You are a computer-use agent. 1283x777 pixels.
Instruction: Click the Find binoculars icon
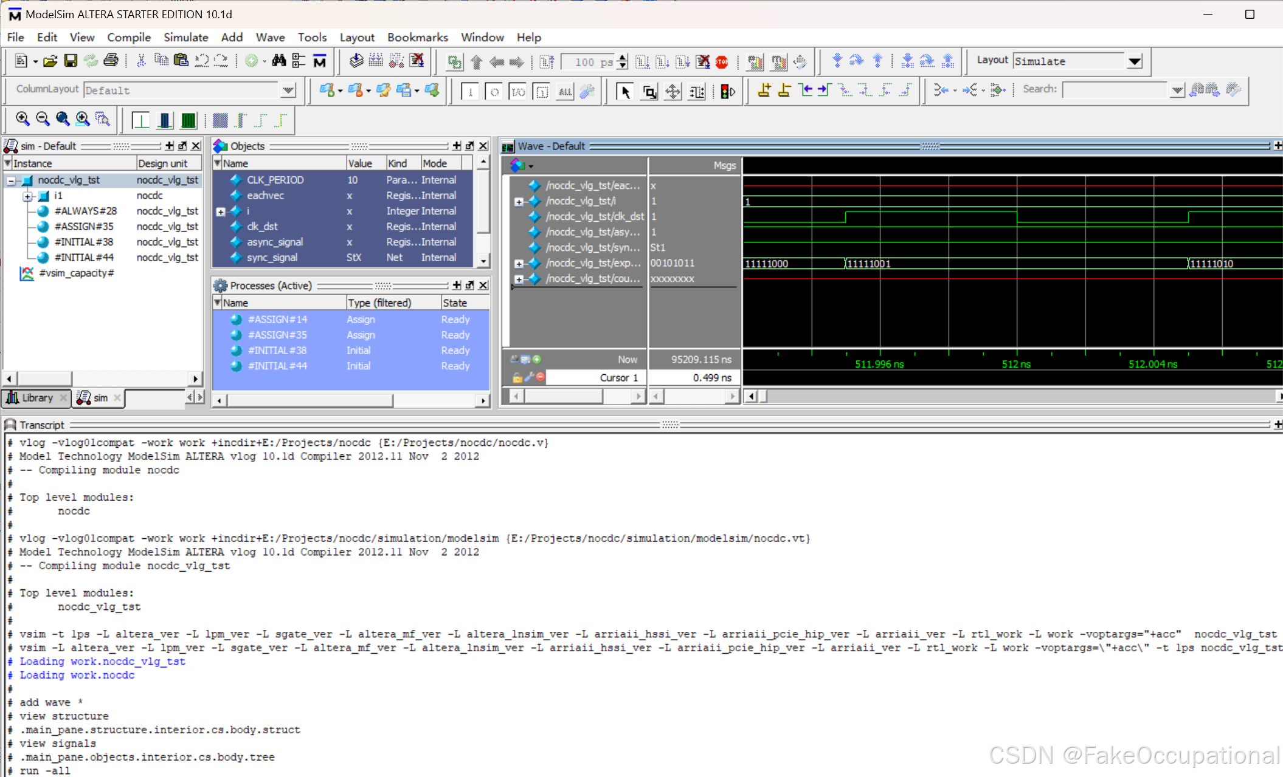tap(279, 61)
